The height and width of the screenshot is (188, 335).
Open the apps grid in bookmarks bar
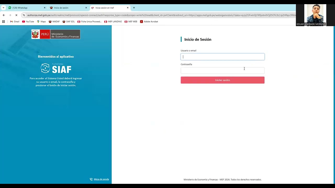coord(3,22)
